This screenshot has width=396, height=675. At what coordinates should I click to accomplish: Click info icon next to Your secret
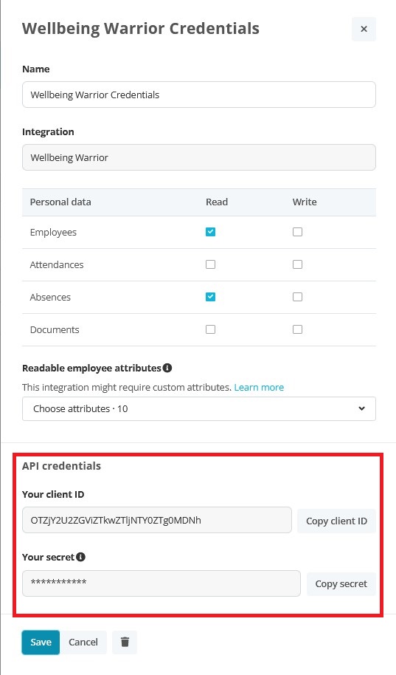point(80,557)
